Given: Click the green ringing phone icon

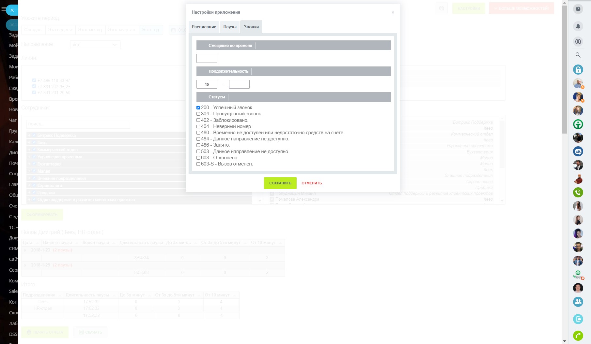Looking at the screenshot, I should pos(578,192).
